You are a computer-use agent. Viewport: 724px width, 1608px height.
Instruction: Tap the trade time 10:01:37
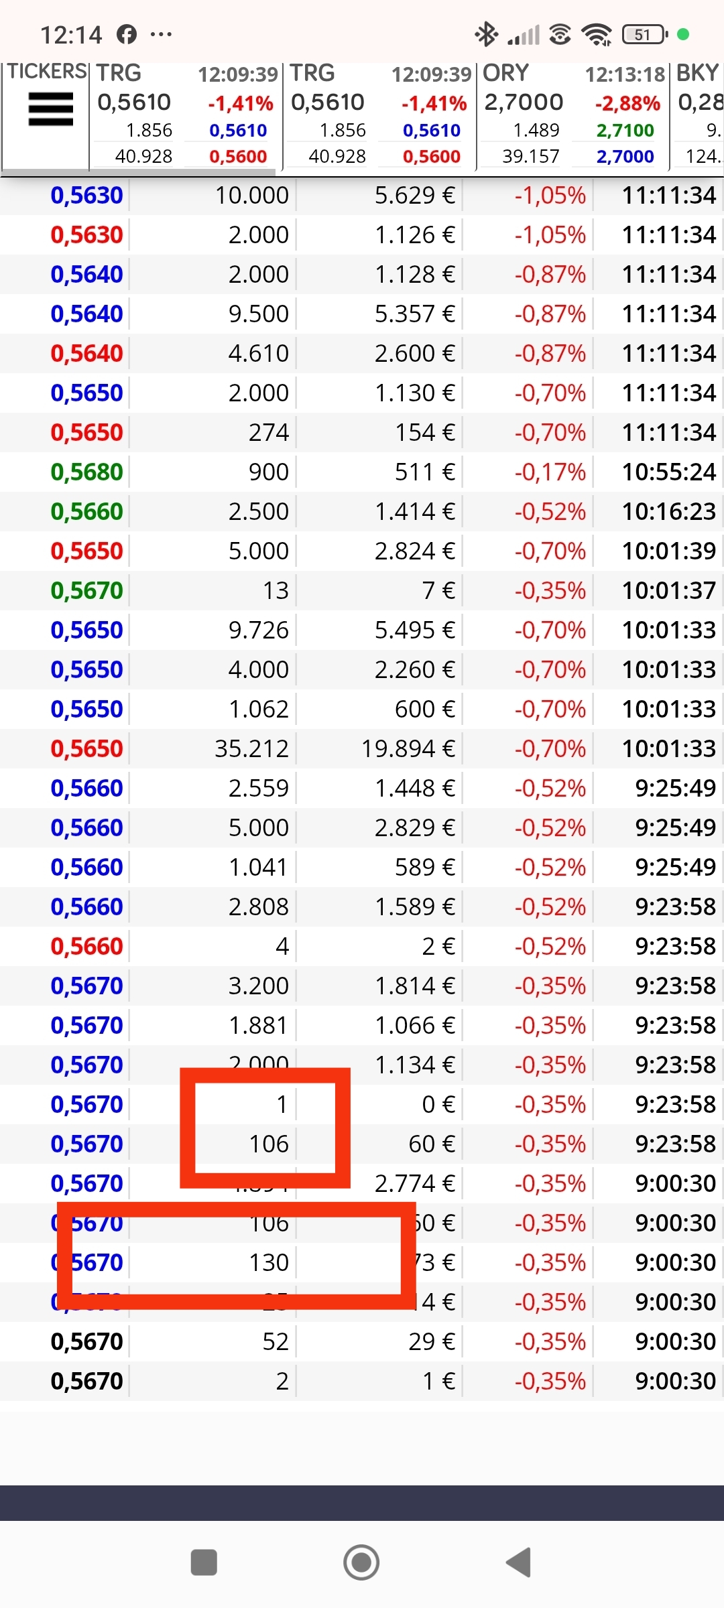669,591
